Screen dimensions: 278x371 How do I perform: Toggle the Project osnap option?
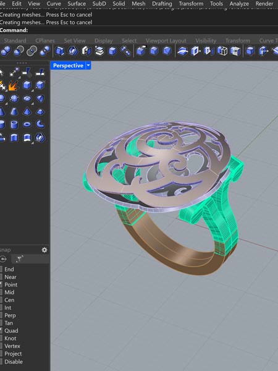coord(11,354)
